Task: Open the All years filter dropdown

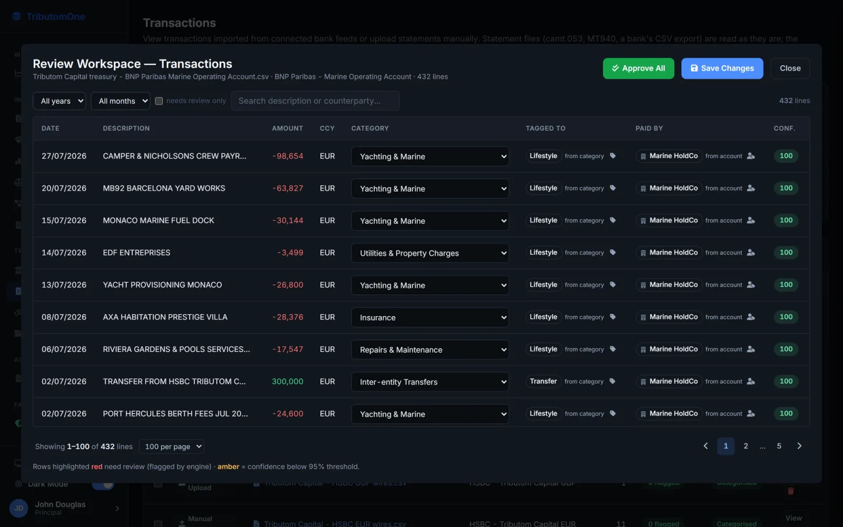Action: (x=60, y=101)
